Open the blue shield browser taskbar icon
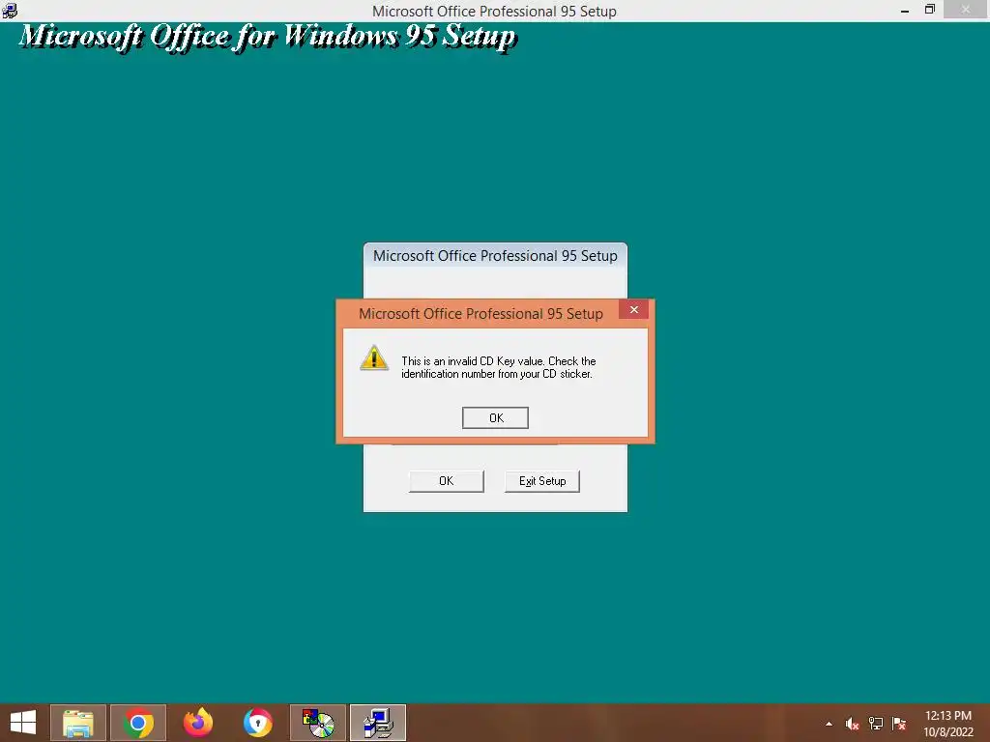 258,723
